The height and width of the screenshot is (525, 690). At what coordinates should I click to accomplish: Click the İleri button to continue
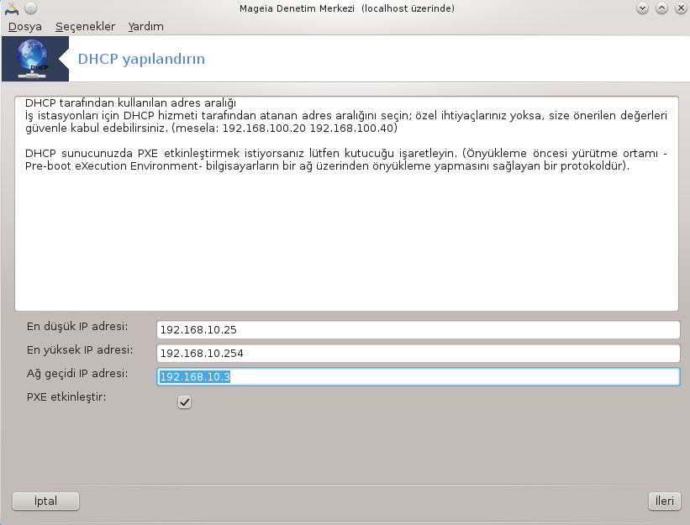click(665, 501)
